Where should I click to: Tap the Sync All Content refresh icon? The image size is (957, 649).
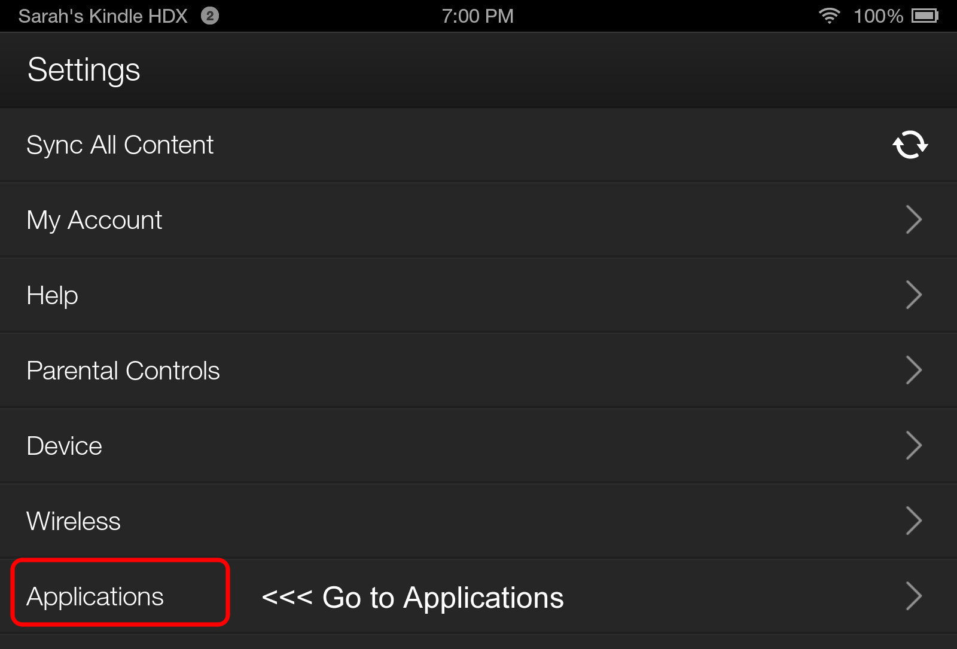pyautogui.click(x=910, y=145)
